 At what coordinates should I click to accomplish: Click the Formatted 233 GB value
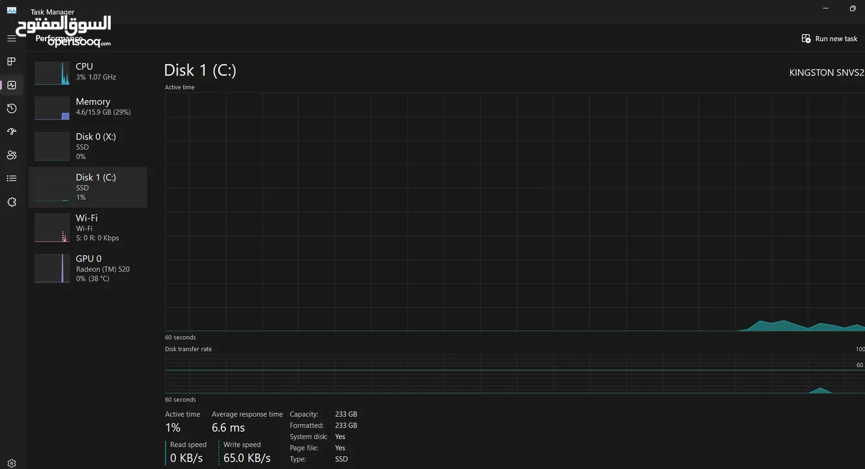(x=346, y=425)
